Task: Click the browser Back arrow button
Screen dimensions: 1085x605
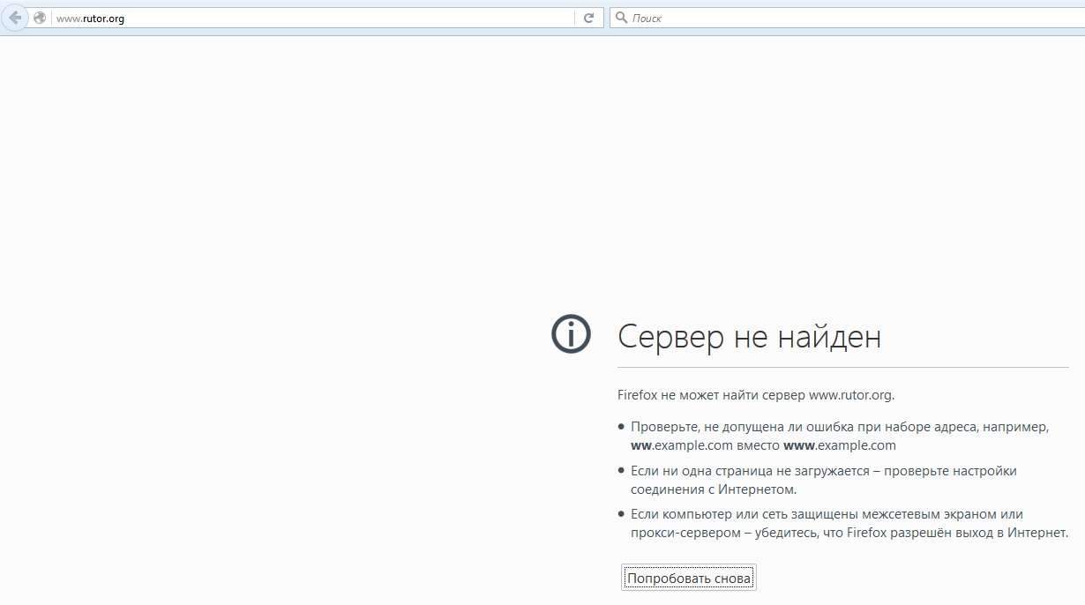Action: [14, 18]
